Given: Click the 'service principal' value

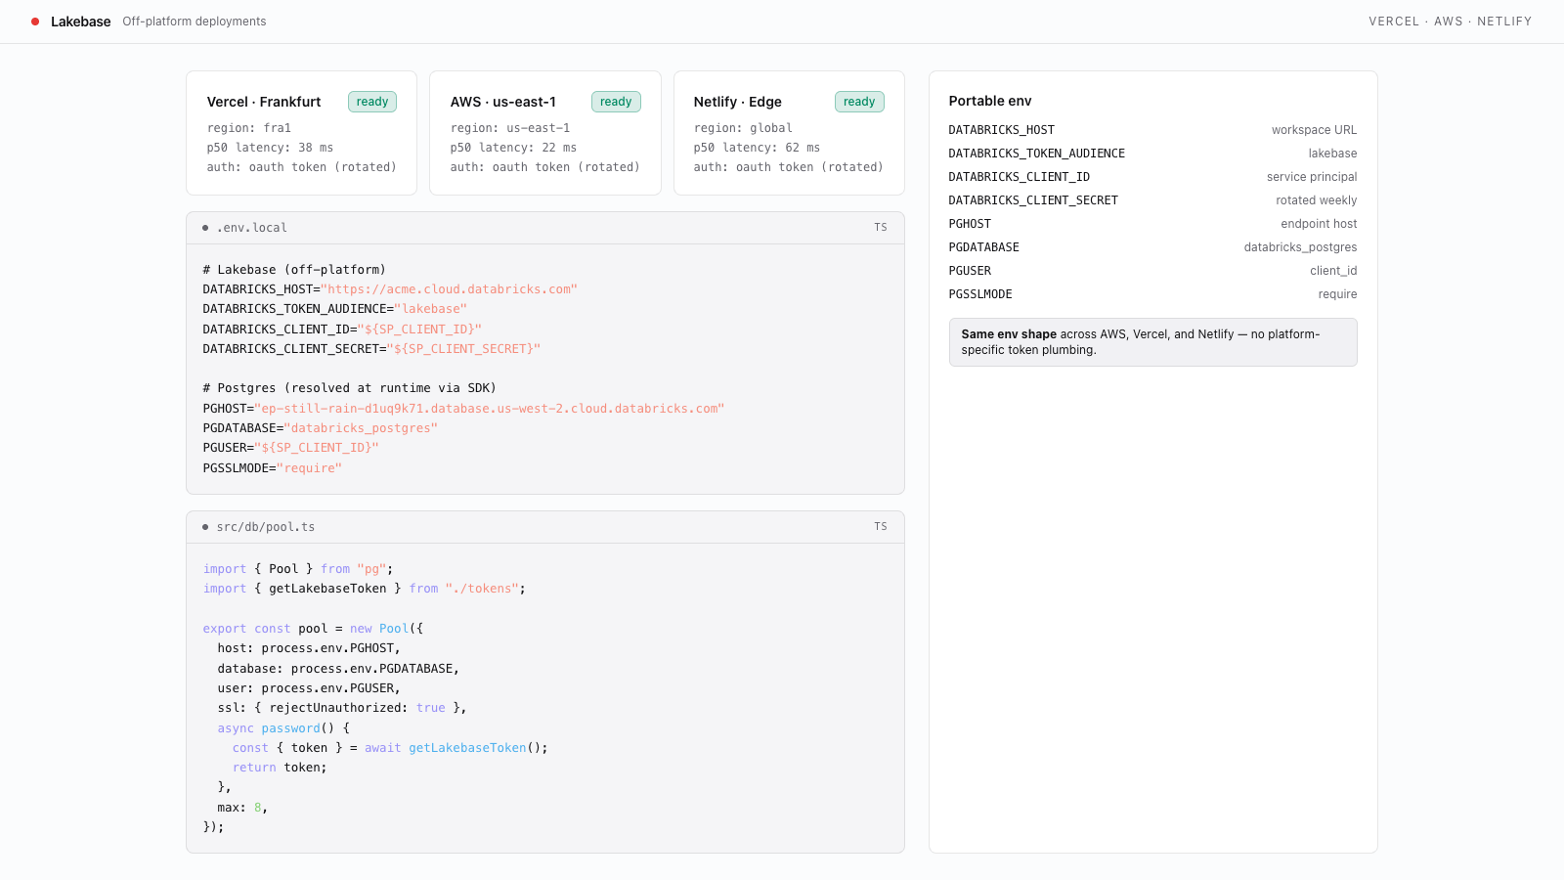Looking at the screenshot, I should (x=1312, y=177).
